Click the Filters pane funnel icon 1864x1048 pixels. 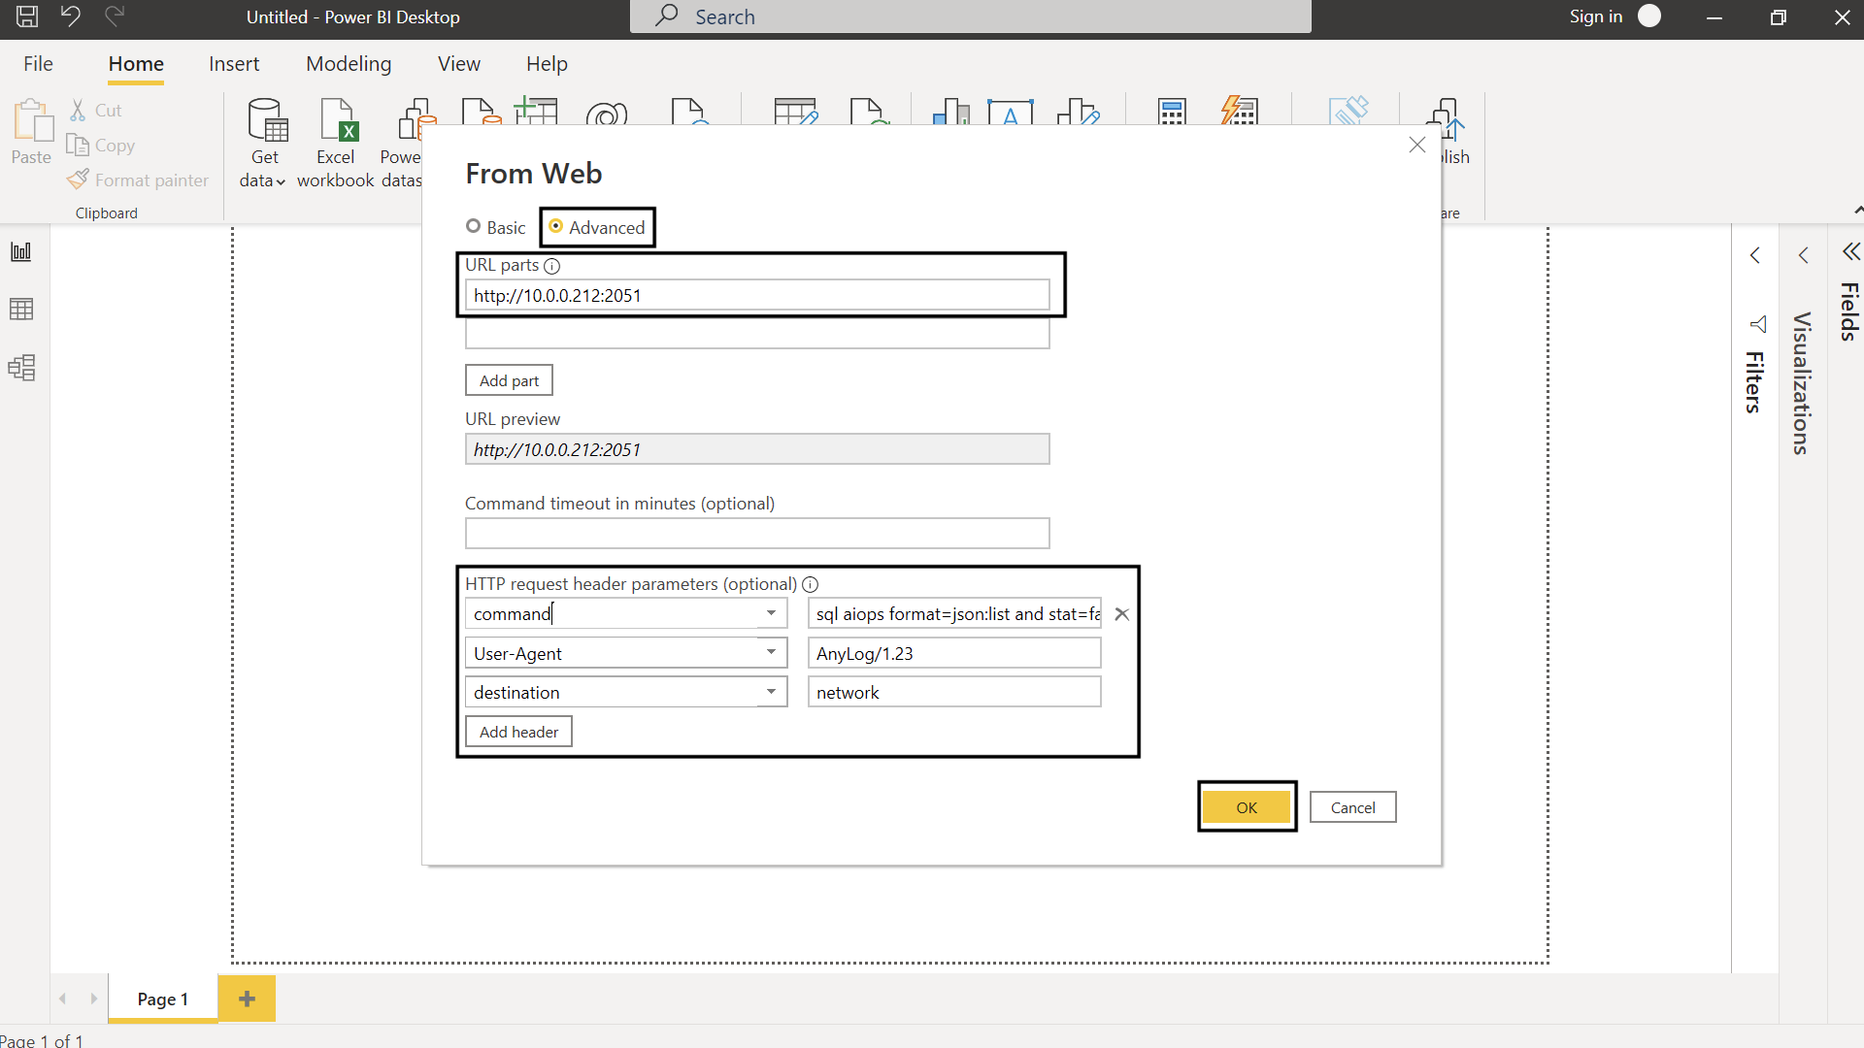coord(1758,324)
